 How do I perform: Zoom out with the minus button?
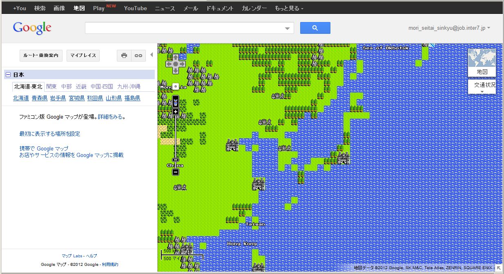(176, 172)
